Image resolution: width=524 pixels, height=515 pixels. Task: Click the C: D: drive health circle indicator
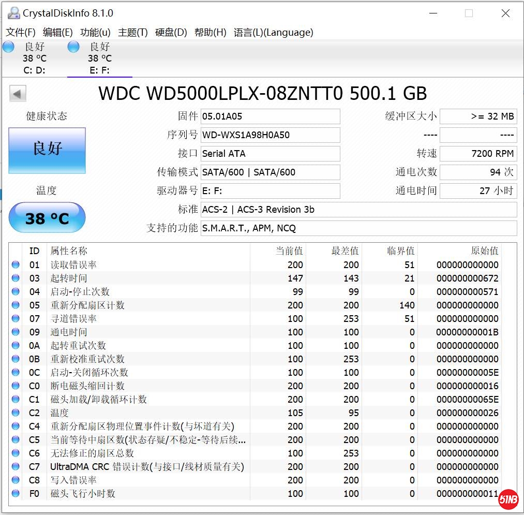pyautogui.click(x=8, y=47)
